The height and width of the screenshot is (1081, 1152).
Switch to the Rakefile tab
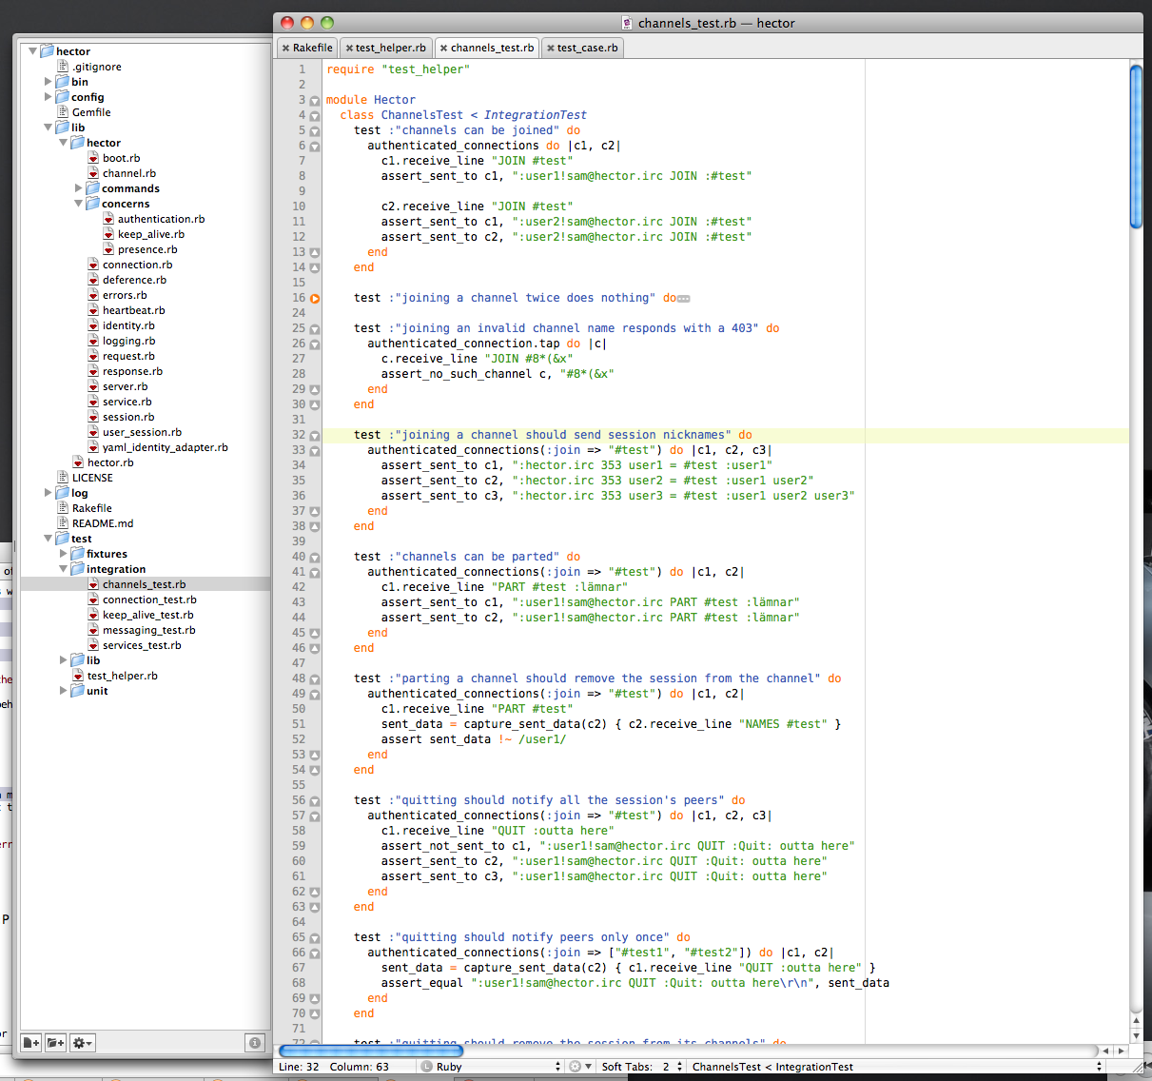tap(312, 48)
